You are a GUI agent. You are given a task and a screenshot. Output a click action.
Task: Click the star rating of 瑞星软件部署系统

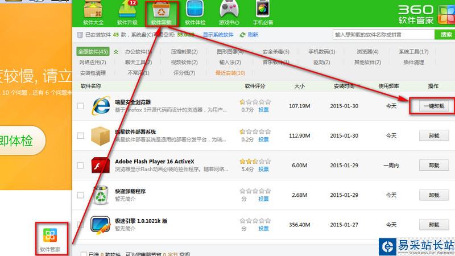pyautogui.click(x=255, y=131)
